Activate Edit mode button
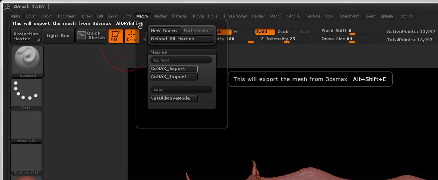 pos(115,36)
